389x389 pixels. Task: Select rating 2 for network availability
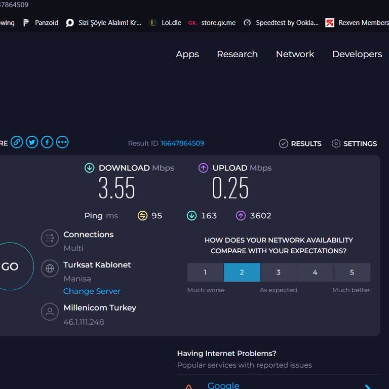coord(242,273)
